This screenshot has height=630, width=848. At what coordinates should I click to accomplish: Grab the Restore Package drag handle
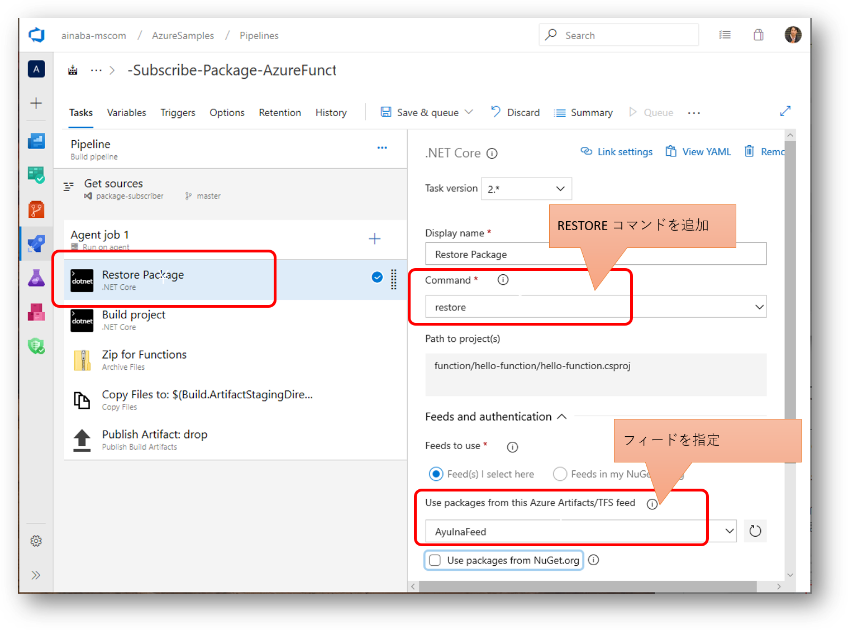pyautogui.click(x=394, y=279)
